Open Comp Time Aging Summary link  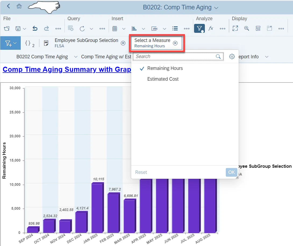pos(67,69)
